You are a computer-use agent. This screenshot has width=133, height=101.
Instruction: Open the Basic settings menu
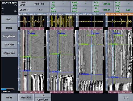[x=9, y=28]
